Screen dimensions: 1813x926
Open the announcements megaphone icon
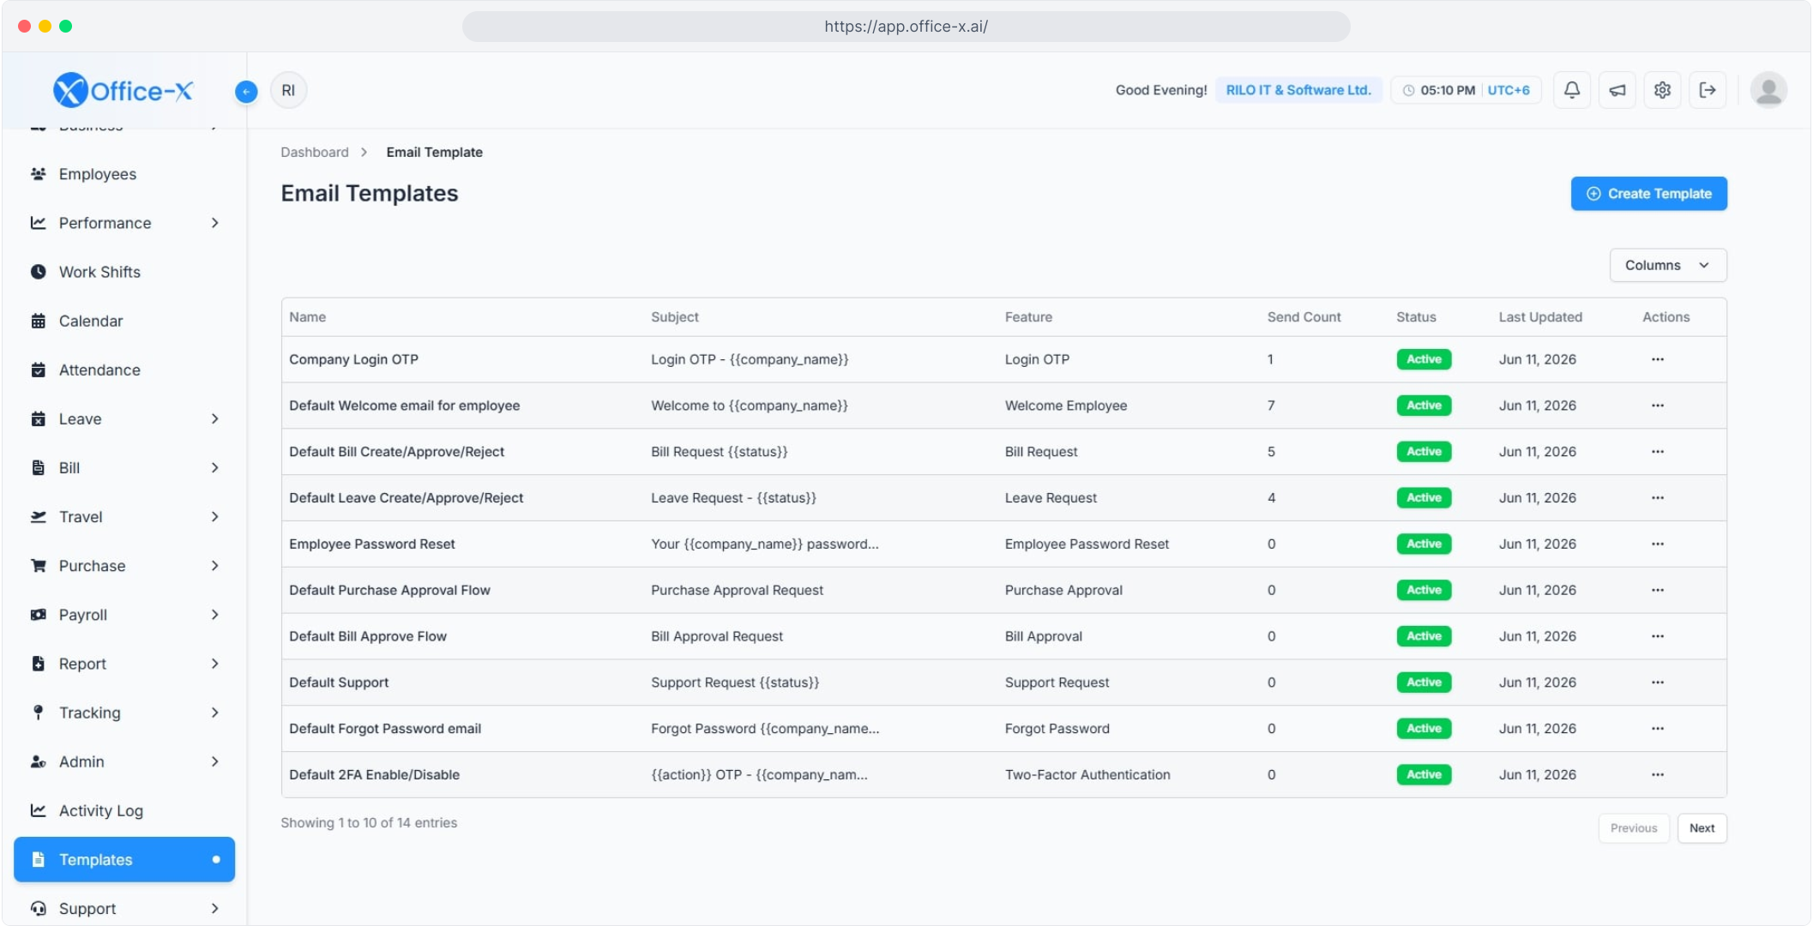pos(1617,90)
